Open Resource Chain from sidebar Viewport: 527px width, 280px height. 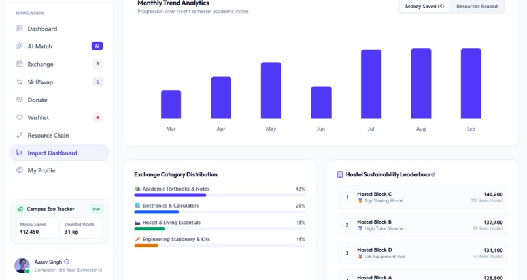pyautogui.click(x=59, y=135)
